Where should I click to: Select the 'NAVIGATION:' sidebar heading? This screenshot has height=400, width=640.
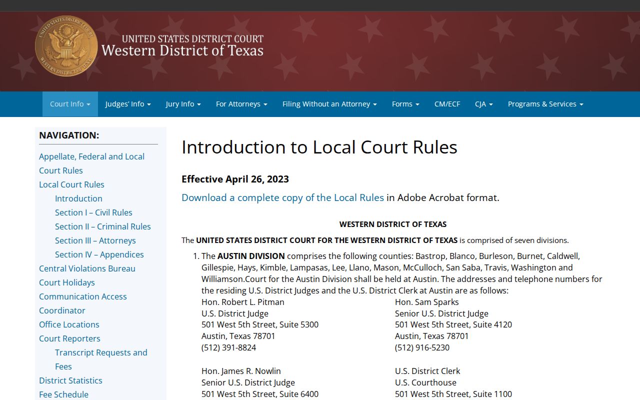pos(69,135)
